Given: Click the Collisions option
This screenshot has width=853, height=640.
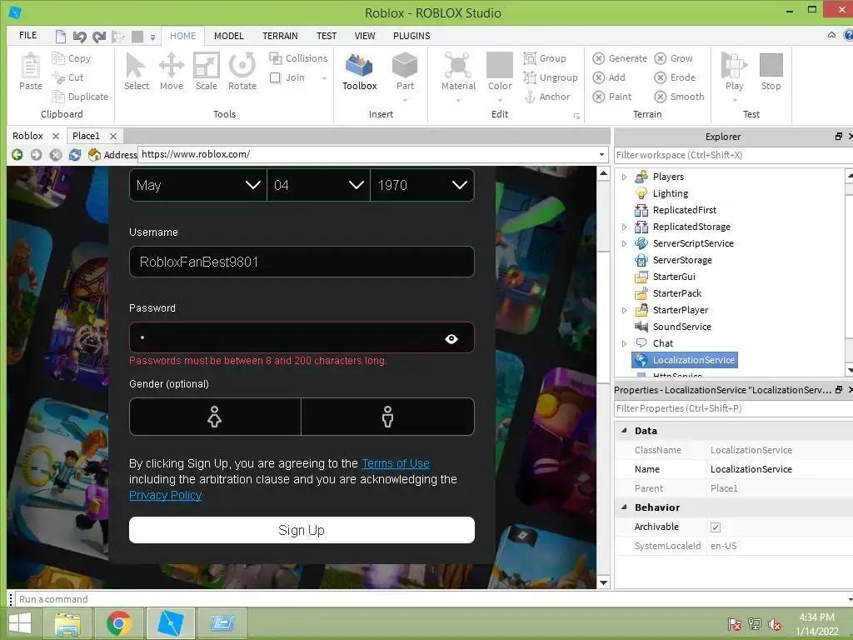Looking at the screenshot, I should [298, 58].
